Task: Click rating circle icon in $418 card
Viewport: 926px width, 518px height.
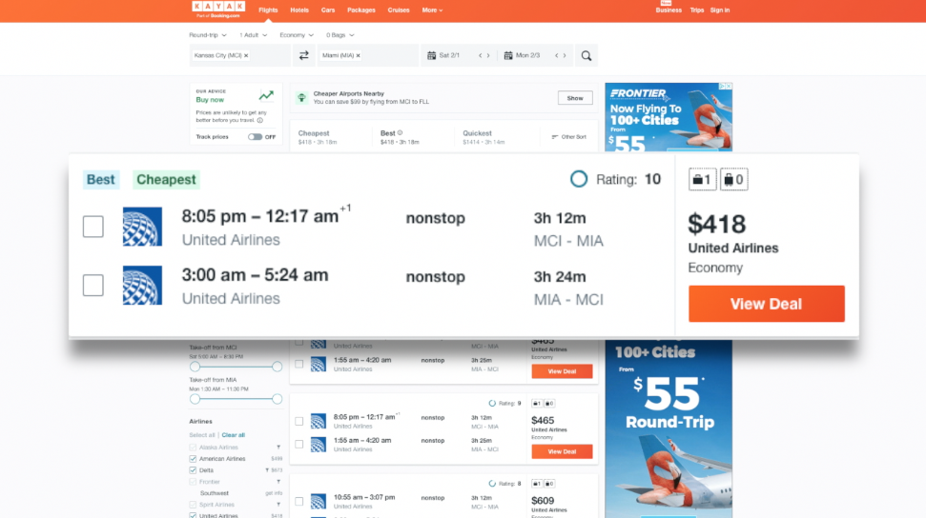Action: pyautogui.click(x=579, y=179)
